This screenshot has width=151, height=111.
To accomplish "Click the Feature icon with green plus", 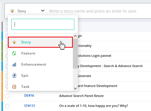I will pos(14,53).
